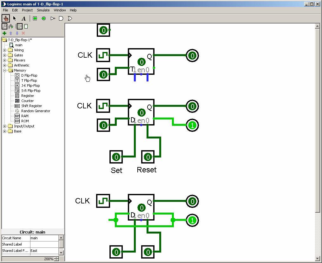This screenshot has width=322, height=263.
Task: Click the move circuit down arrow
Action: coord(17,33)
